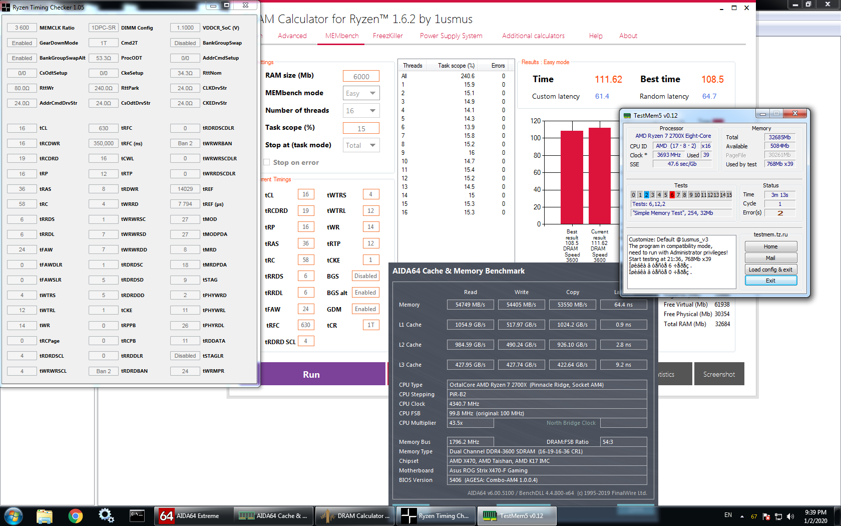841x526 pixels.
Task: Open the Stop at (task mode) dropdown
Action: (x=361, y=145)
